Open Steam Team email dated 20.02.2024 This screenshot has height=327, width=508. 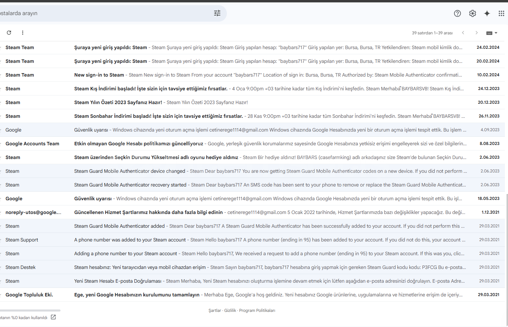(252, 61)
